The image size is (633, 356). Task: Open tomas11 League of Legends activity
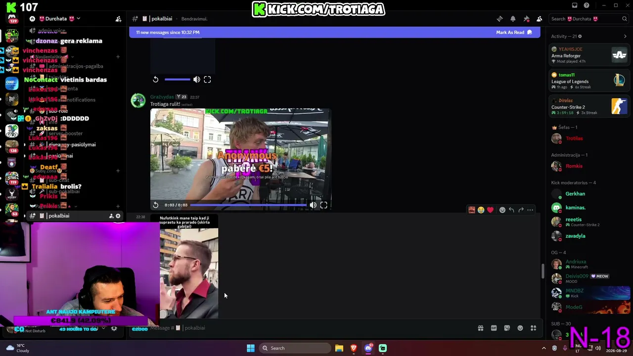(x=589, y=81)
